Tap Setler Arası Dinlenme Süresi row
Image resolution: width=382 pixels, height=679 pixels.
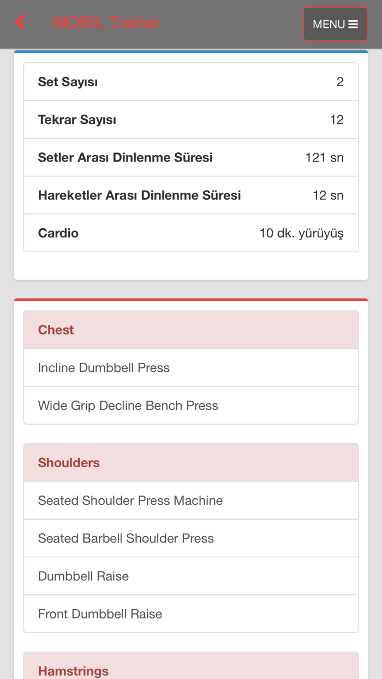click(190, 158)
